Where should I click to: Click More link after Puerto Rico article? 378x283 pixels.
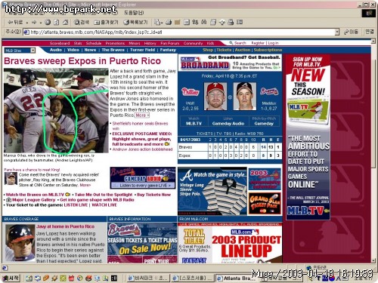coord(142,115)
